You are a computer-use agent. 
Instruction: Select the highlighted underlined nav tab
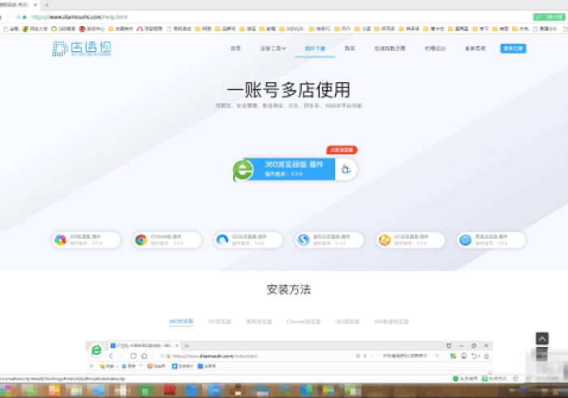(x=315, y=48)
